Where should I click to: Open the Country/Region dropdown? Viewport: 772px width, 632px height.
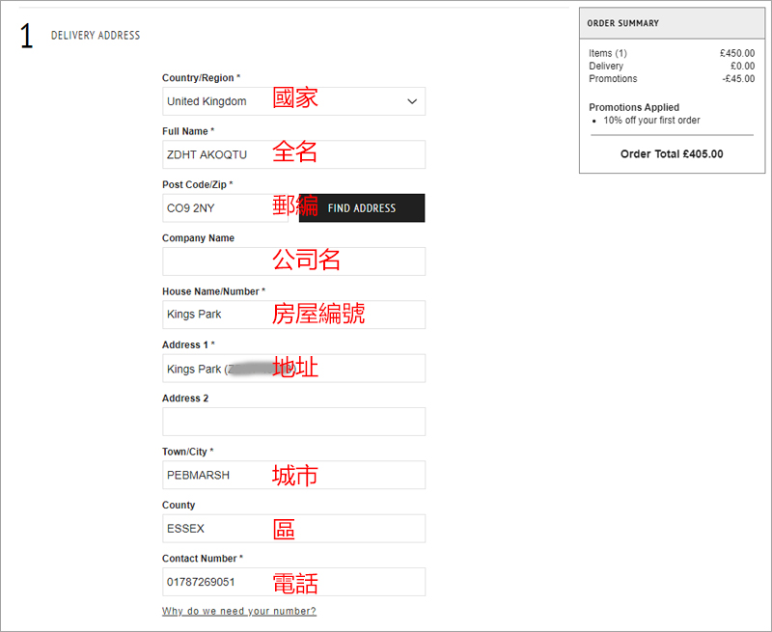click(293, 101)
